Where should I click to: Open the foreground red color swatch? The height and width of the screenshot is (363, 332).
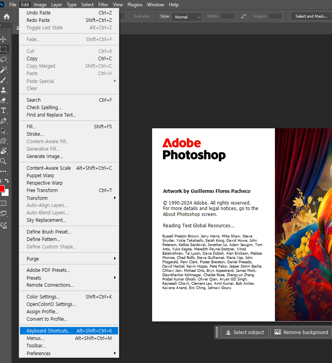pyautogui.click(x=2, y=189)
